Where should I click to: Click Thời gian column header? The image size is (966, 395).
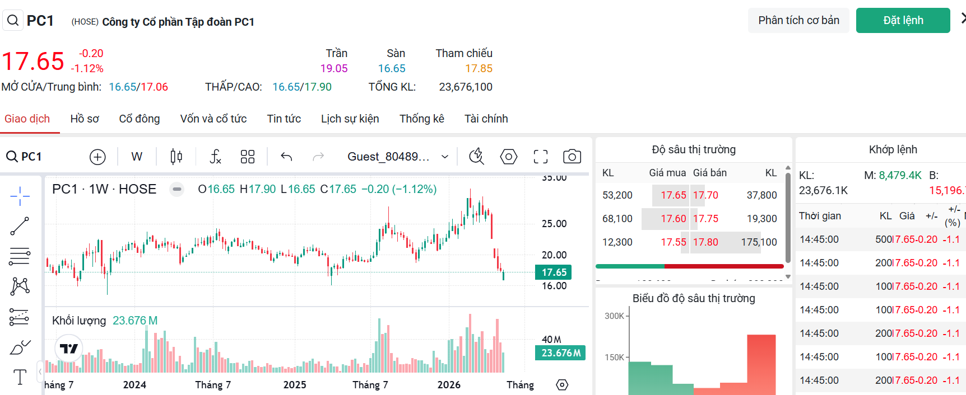[820, 216]
